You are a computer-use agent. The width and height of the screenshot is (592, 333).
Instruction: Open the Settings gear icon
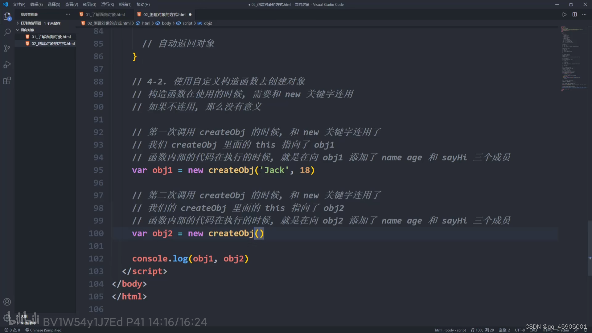click(7, 318)
